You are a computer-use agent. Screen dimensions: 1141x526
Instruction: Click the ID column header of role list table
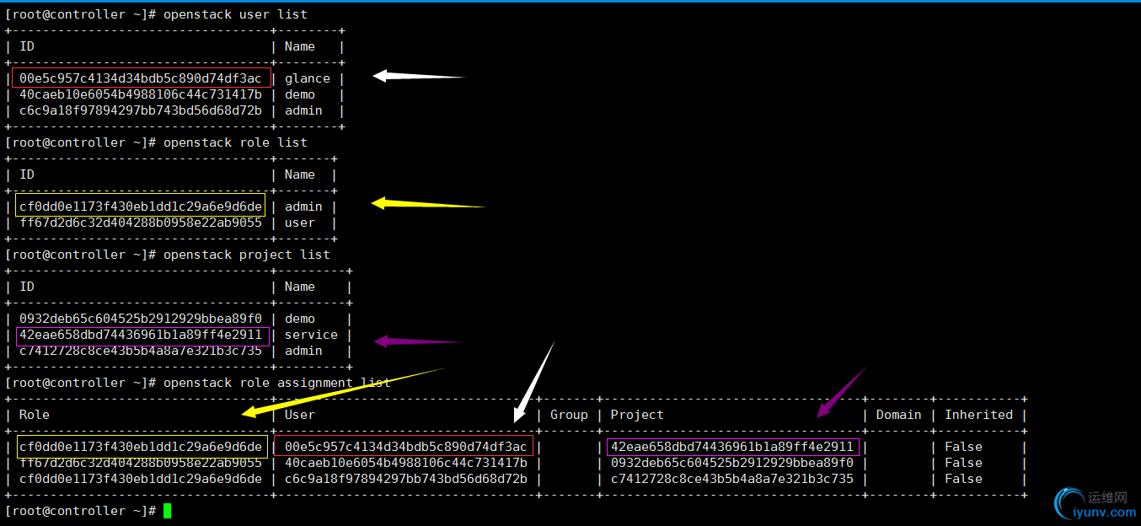tap(27, 174)
